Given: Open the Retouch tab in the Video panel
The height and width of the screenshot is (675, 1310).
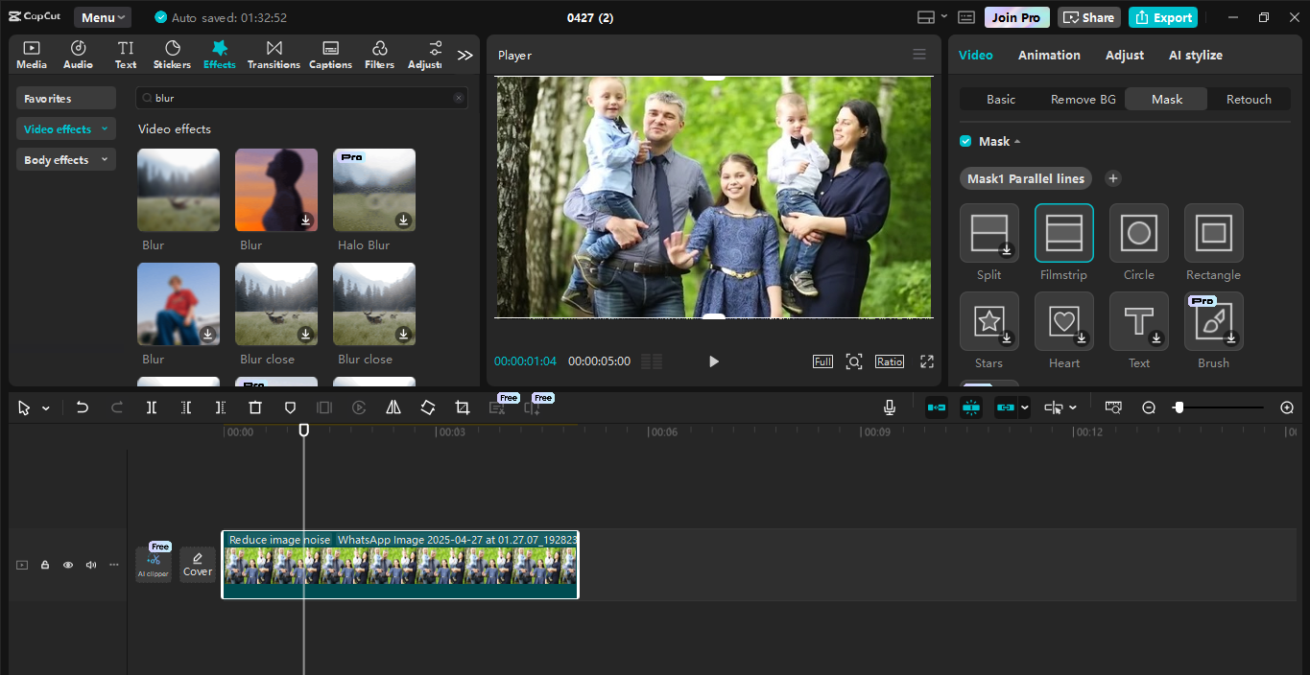Looking at the screenshot, I should [1249, 99].
